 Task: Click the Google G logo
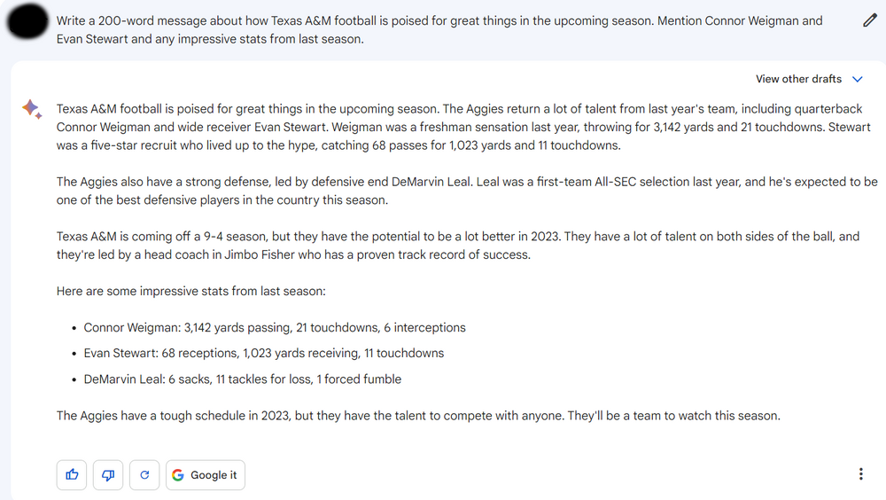point(178,475)
